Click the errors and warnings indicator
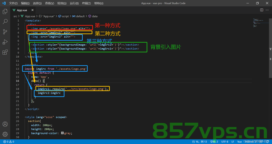Screen dimensions: 272x144 [x=9, y=142]
